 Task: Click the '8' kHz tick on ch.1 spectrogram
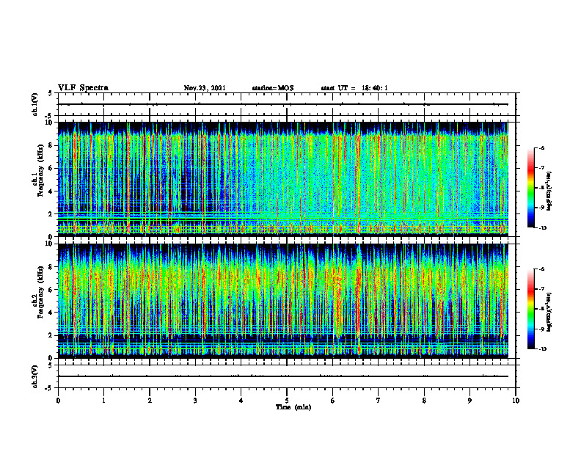pyautogui.click(x=51, y=145)
